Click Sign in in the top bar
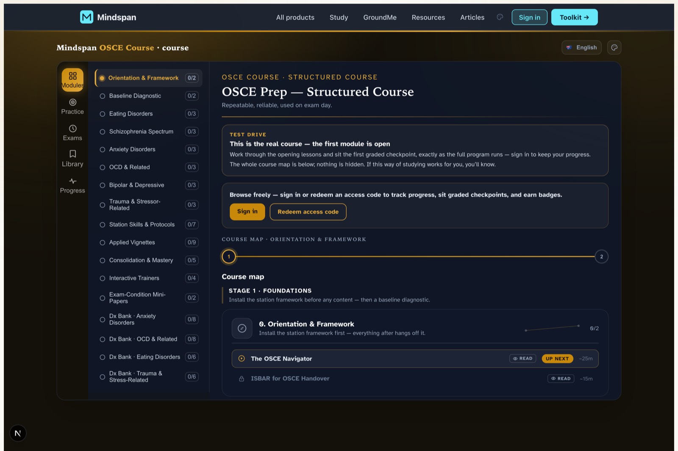The image size is (678, 451). click(x=529, y=17)
